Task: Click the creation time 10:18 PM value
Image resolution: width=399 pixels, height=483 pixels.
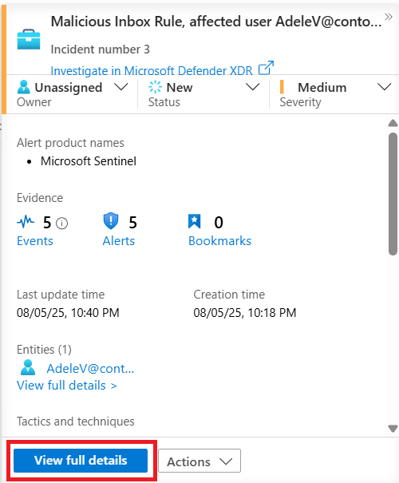Action: click(x=245, y=313)
